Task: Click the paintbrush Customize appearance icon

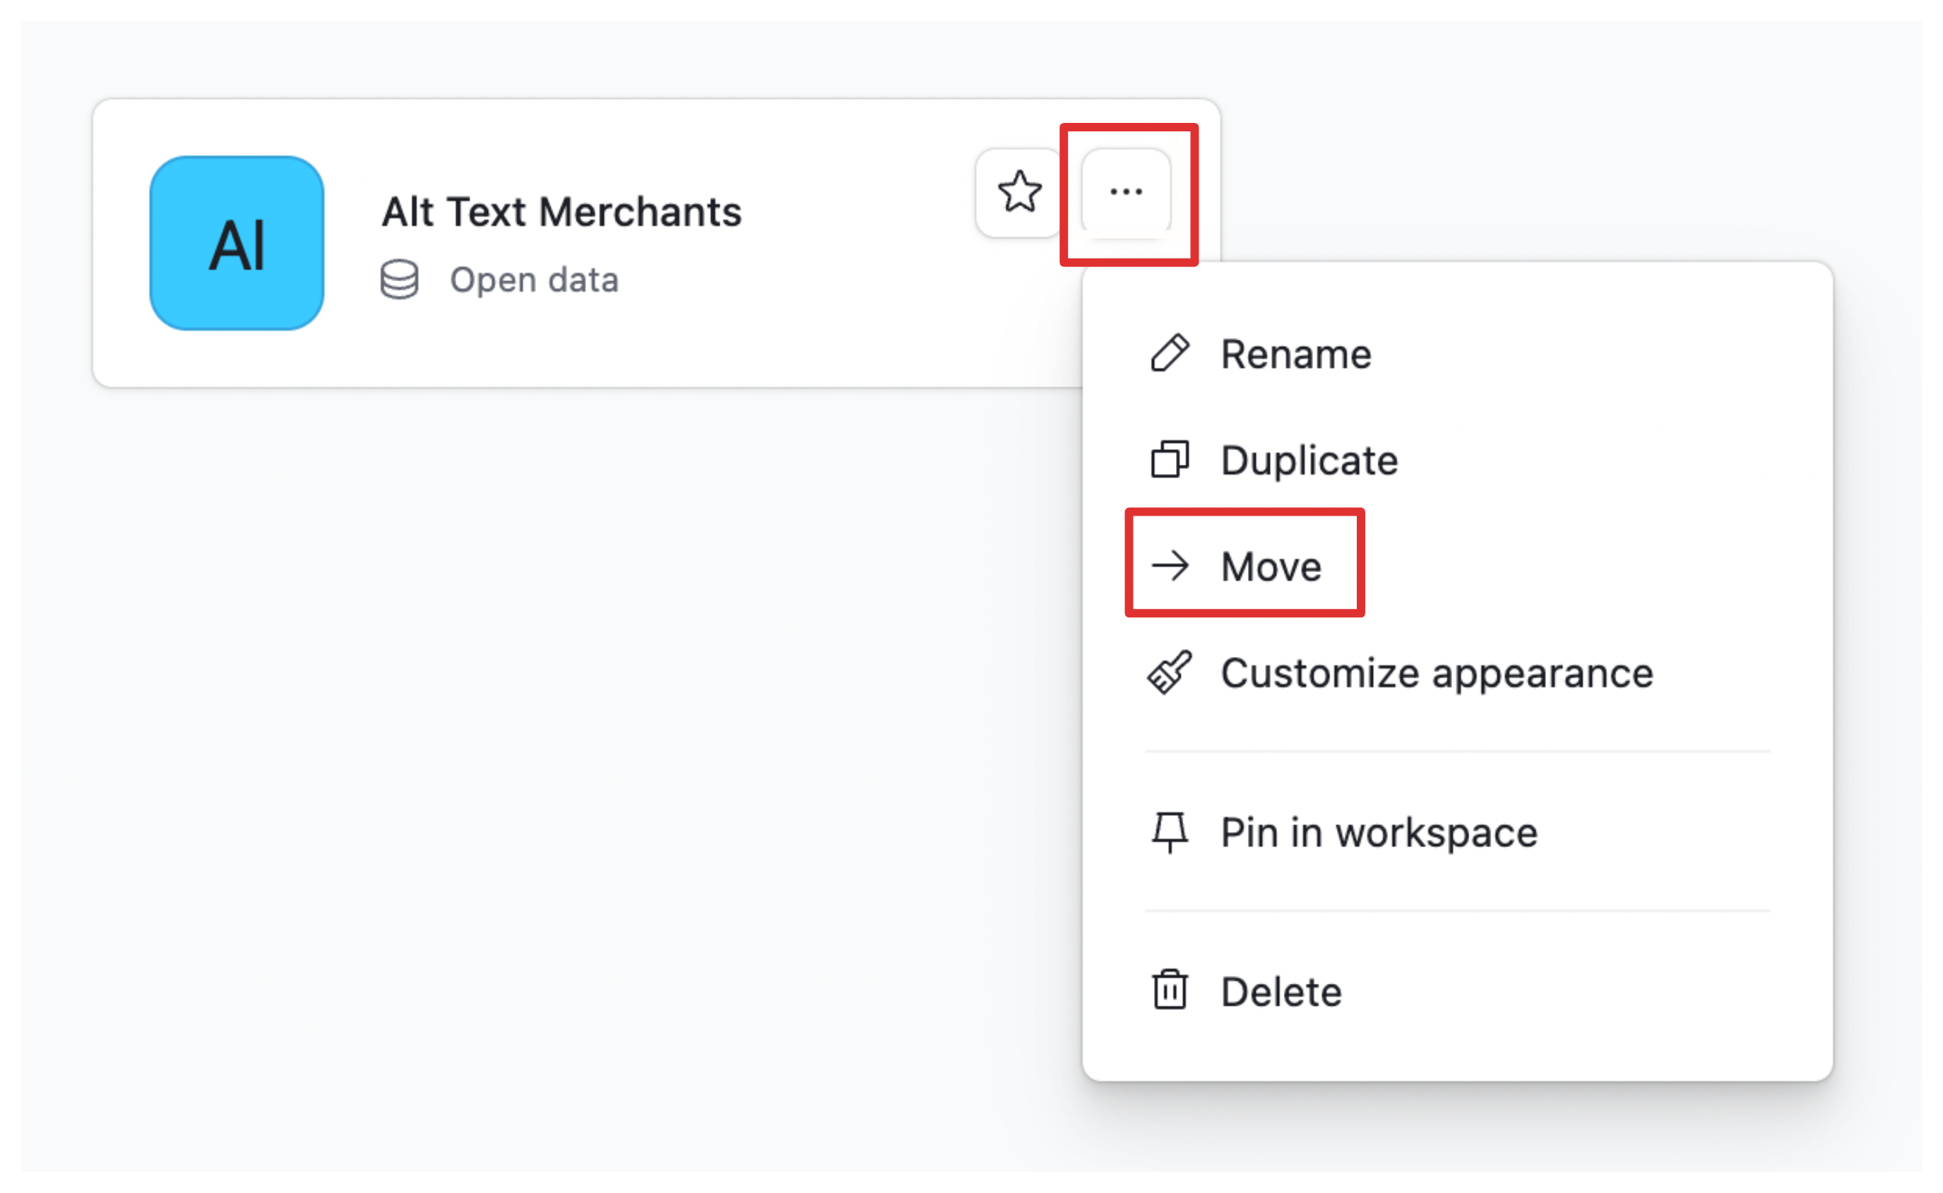Action: pyautogui.click(x=1169, y=672)
